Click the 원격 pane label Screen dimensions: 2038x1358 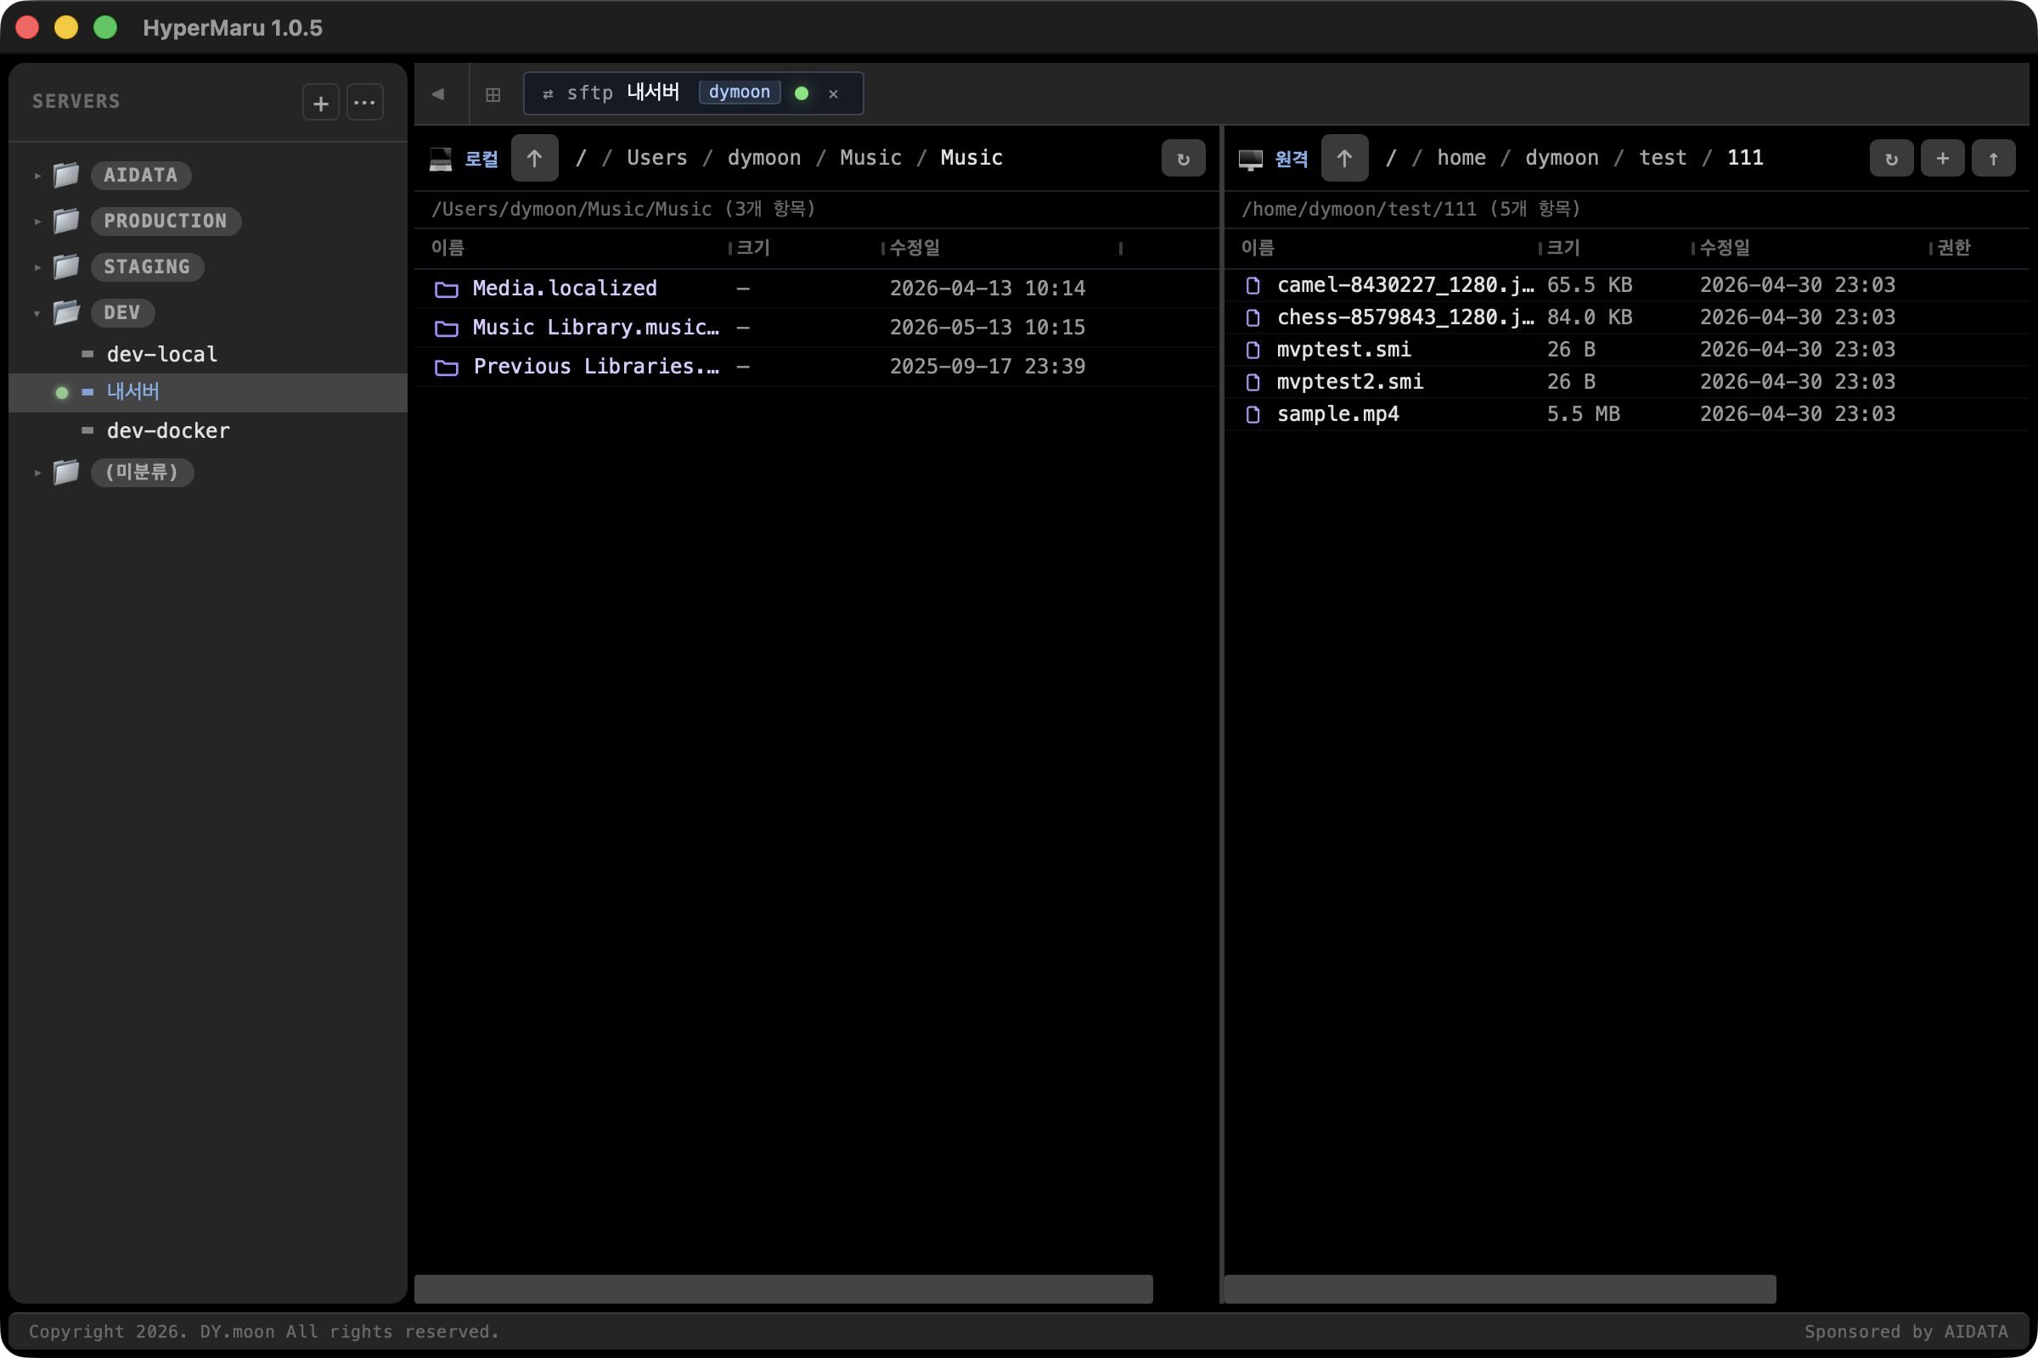coord(1292,160)
